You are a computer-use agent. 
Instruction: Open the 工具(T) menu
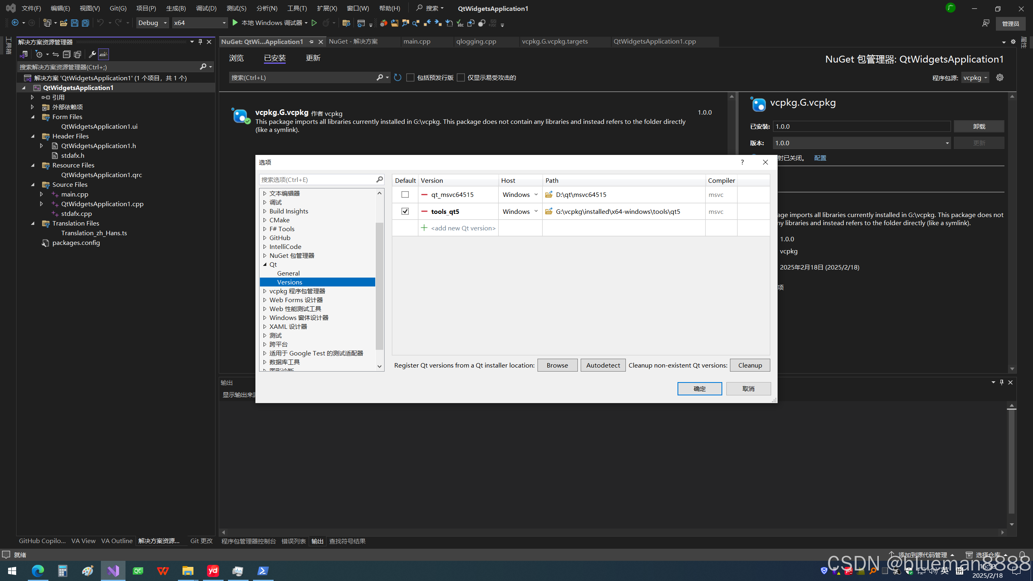click(x=297, y=8)
